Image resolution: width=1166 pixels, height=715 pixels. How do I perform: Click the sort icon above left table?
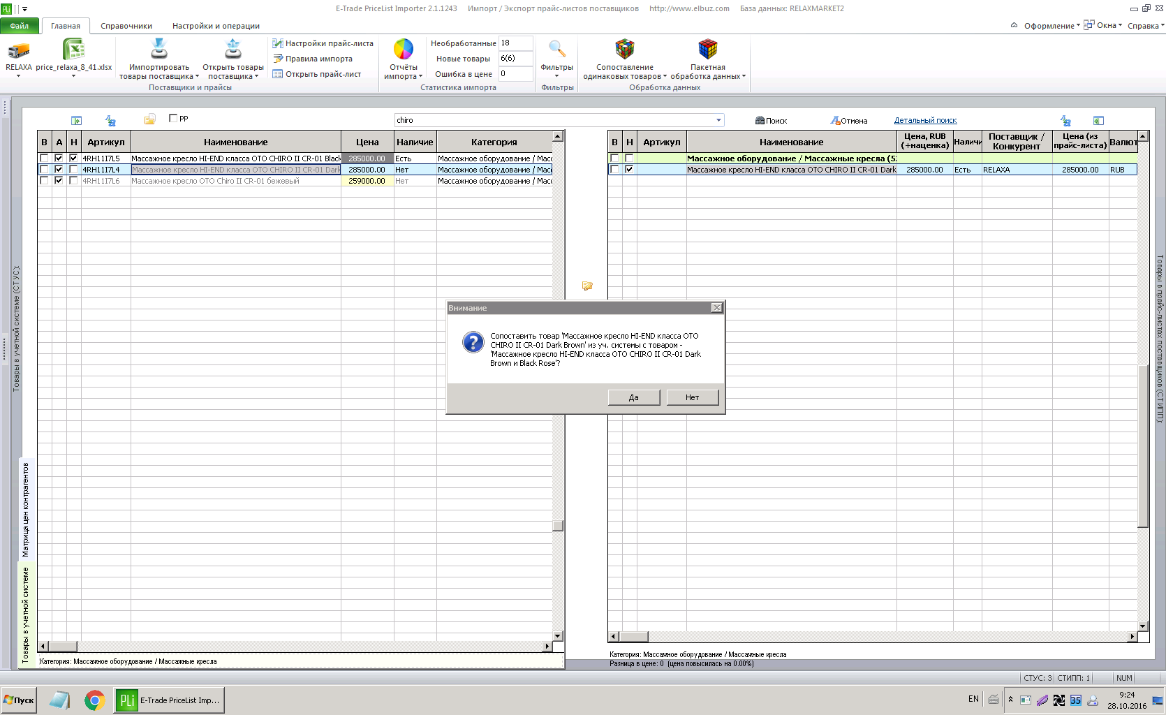pos(110,121)
